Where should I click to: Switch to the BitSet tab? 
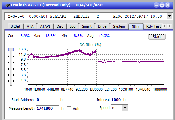(x=16, y=26)
